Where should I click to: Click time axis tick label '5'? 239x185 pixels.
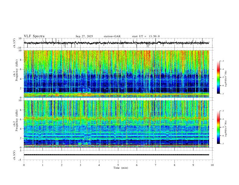point(118,165)
